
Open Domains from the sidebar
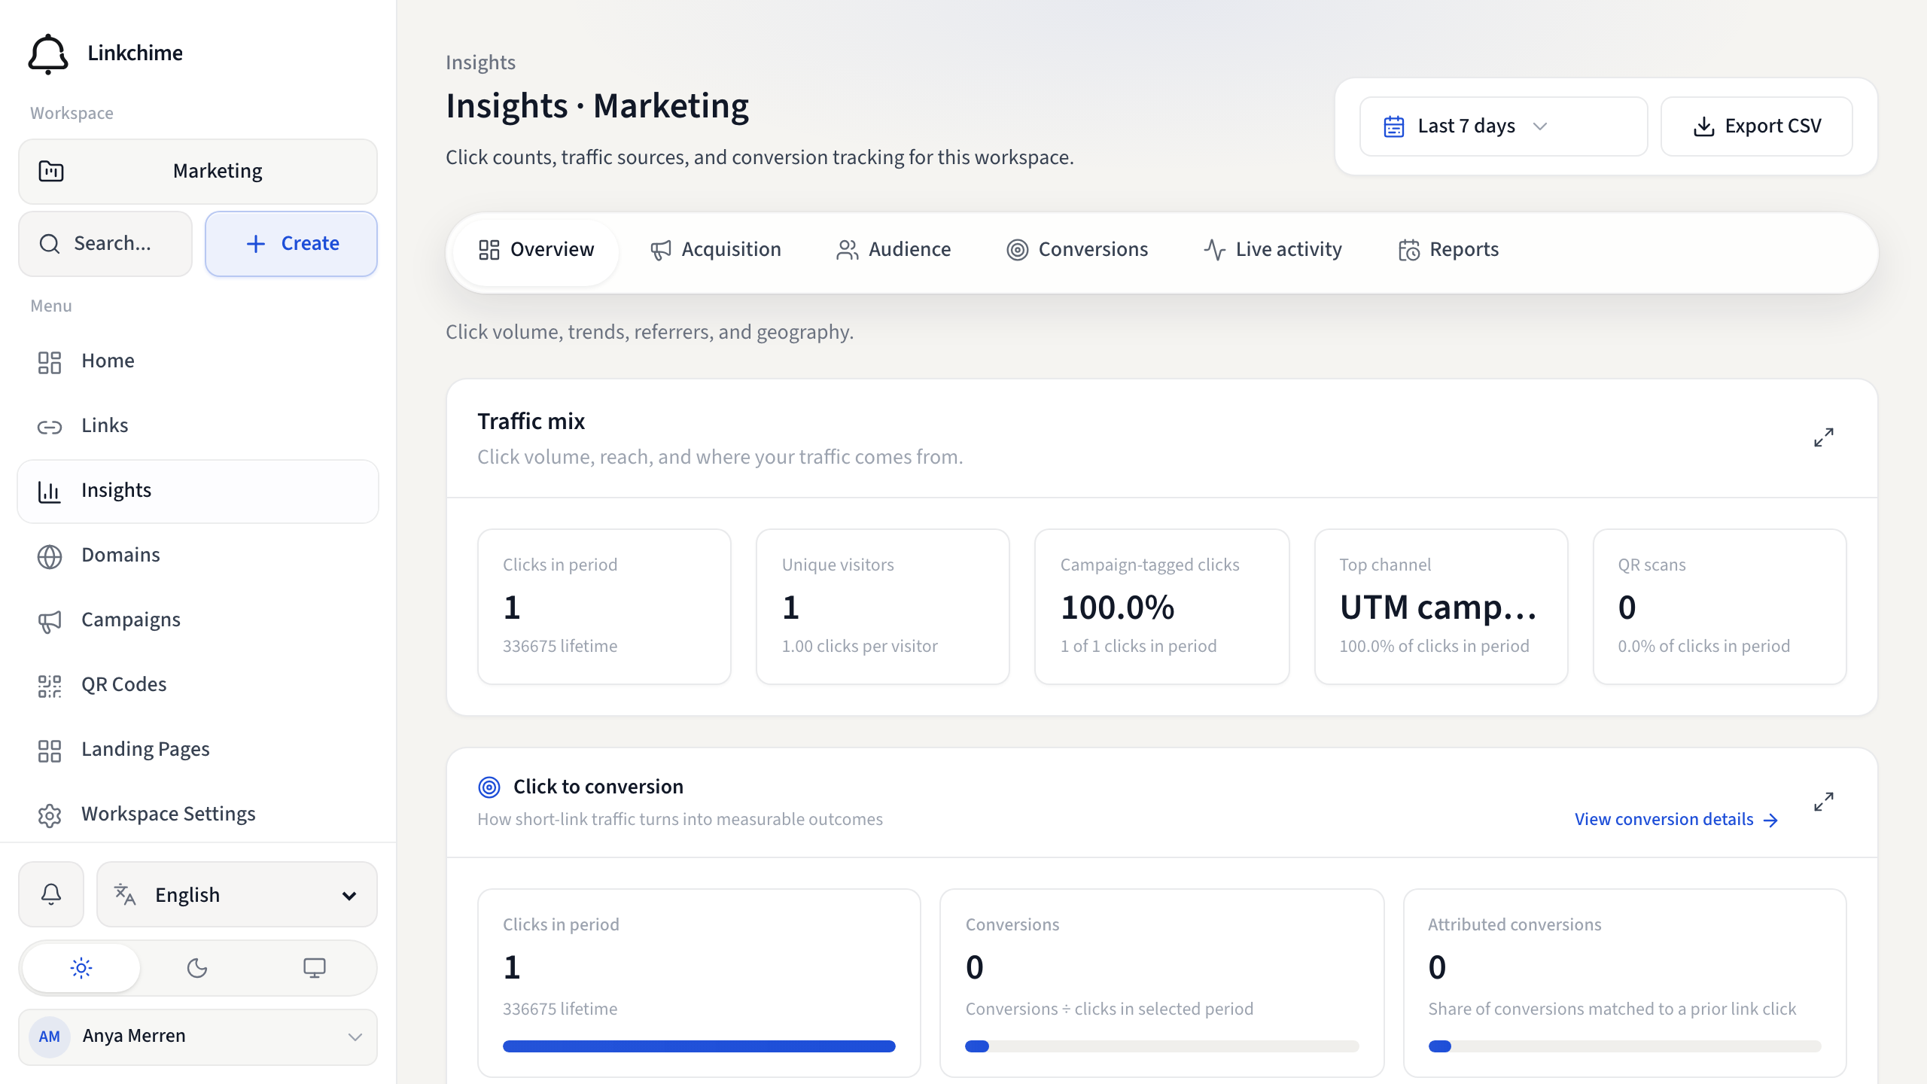click(x=198, y=556)
